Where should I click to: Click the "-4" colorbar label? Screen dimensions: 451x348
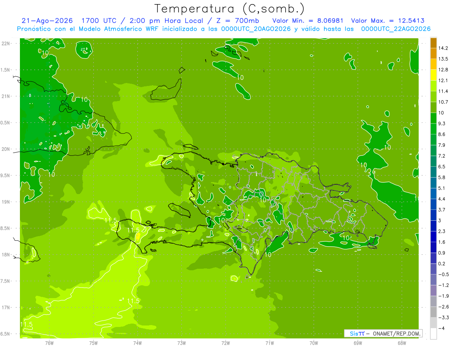441,328
